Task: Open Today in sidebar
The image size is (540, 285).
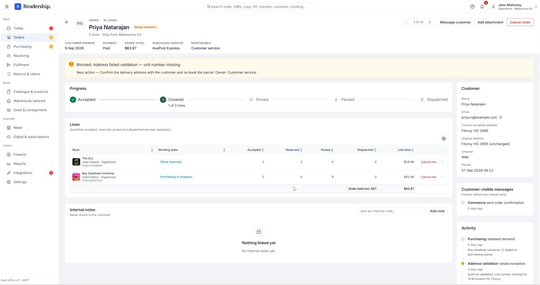Action: [x=29, y=28]
